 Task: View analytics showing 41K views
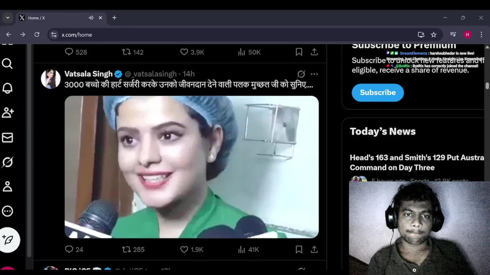pyautogui.click(x=248, y=249)
